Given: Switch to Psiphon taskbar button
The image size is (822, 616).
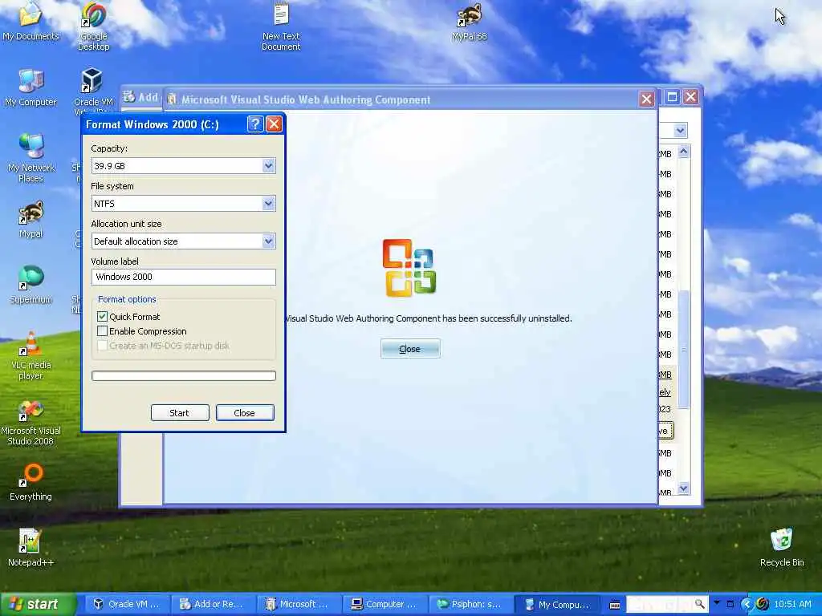Looking at the screenshot, I should pyautogui.click(x=470, y=604).
